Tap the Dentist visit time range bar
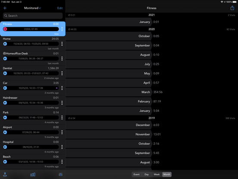 tap(31, 74)
